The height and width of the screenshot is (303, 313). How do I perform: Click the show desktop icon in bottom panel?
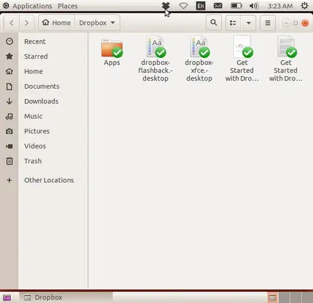7,298
